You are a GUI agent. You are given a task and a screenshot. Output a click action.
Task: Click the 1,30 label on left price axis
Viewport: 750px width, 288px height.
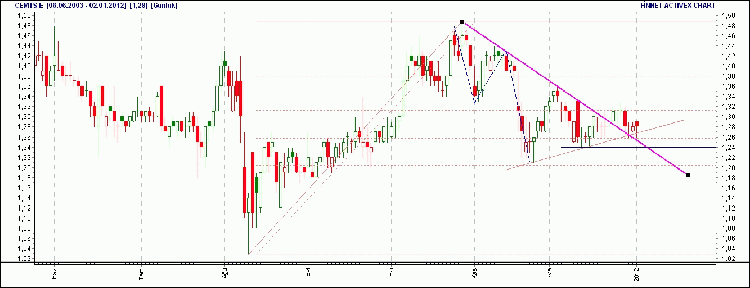click(24, 117)
